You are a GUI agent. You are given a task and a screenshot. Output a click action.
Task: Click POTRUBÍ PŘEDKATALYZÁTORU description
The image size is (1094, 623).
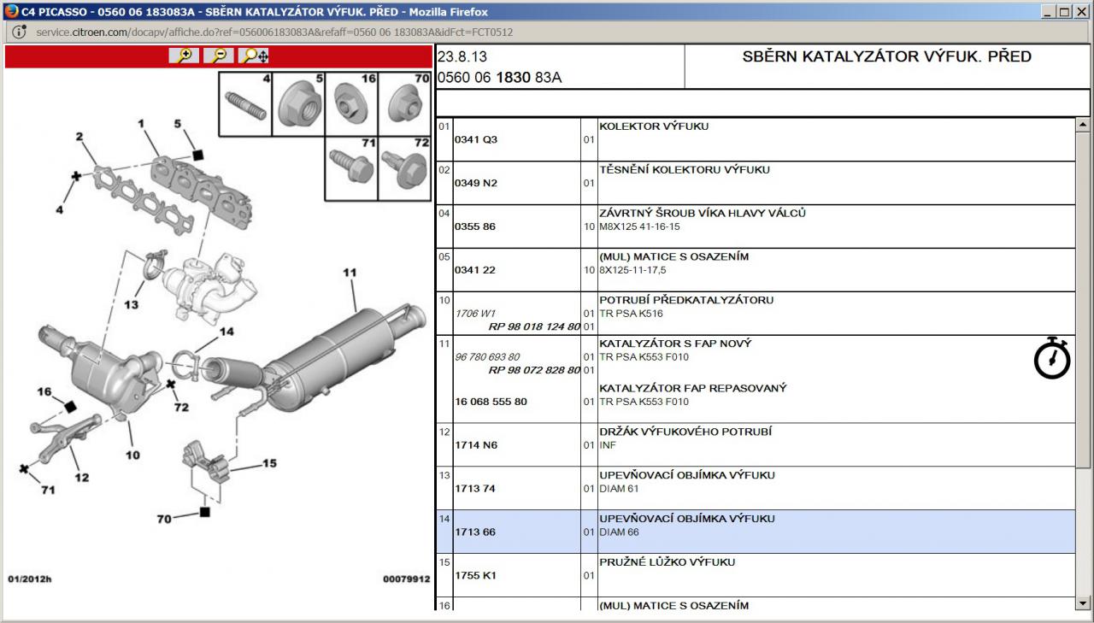[x=686, y=301]
